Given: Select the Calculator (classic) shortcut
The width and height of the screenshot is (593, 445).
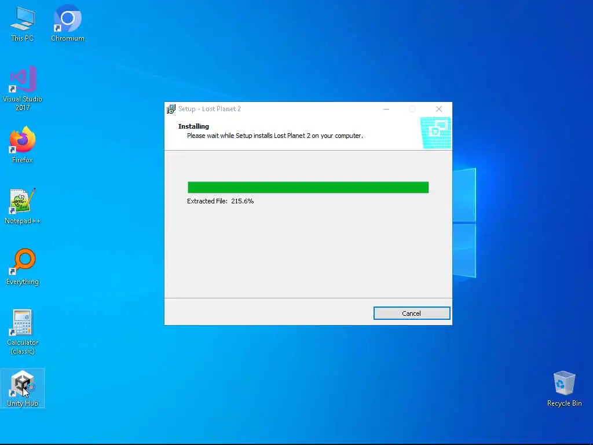Looking at the screenshot, I should coord(23,332).
